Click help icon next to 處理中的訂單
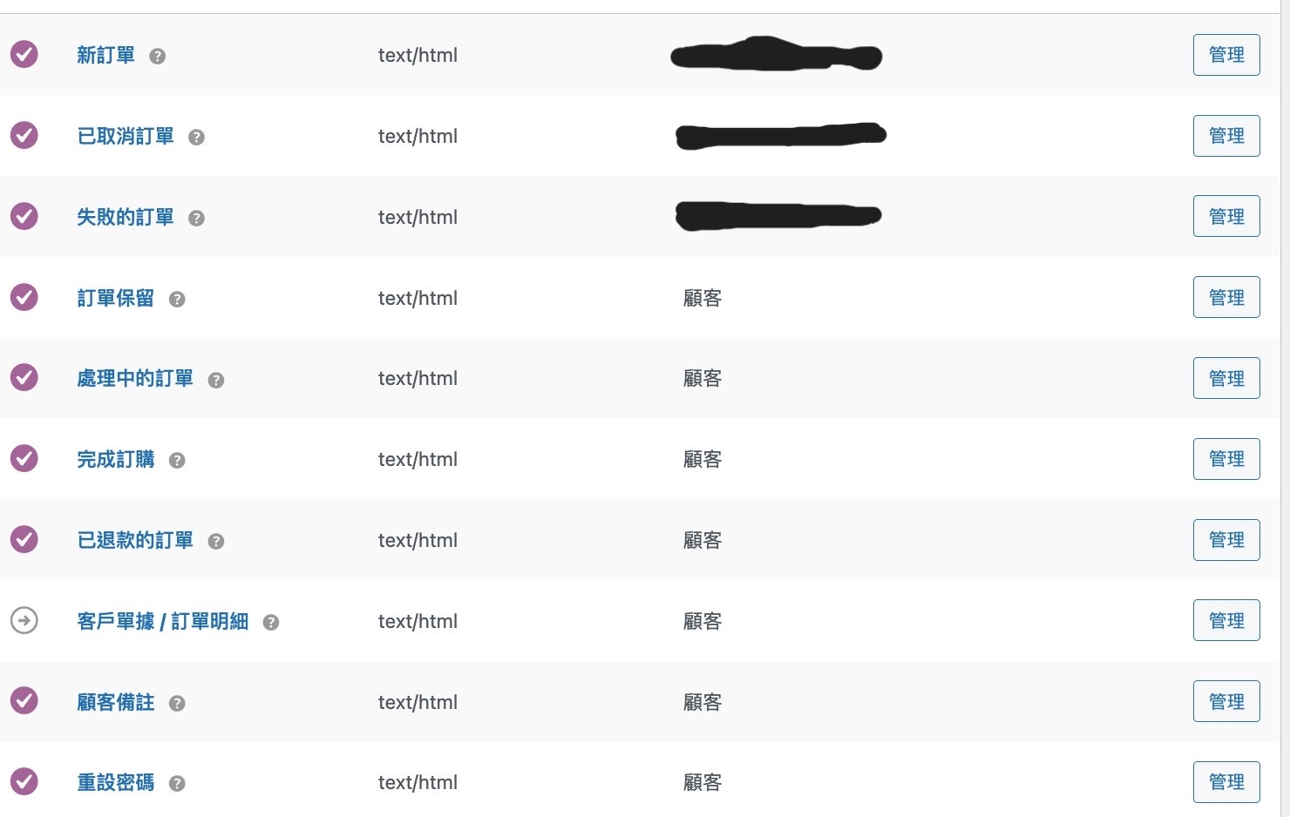Screen dimensions: 1290x817 point(216,380)
